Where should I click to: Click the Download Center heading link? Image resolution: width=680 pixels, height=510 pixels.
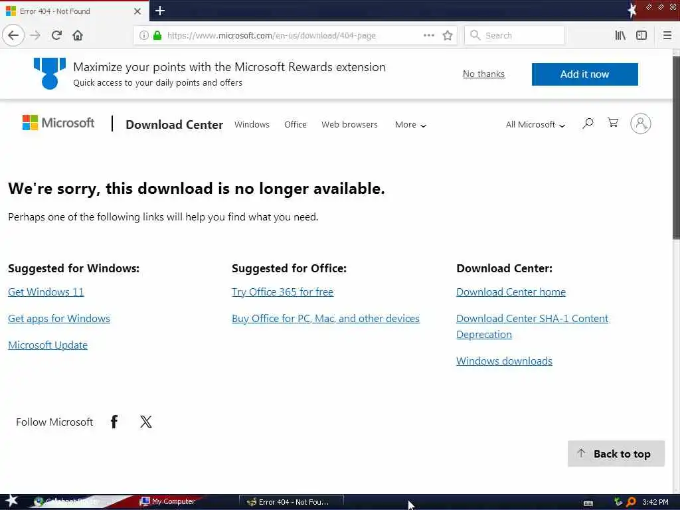175,124
